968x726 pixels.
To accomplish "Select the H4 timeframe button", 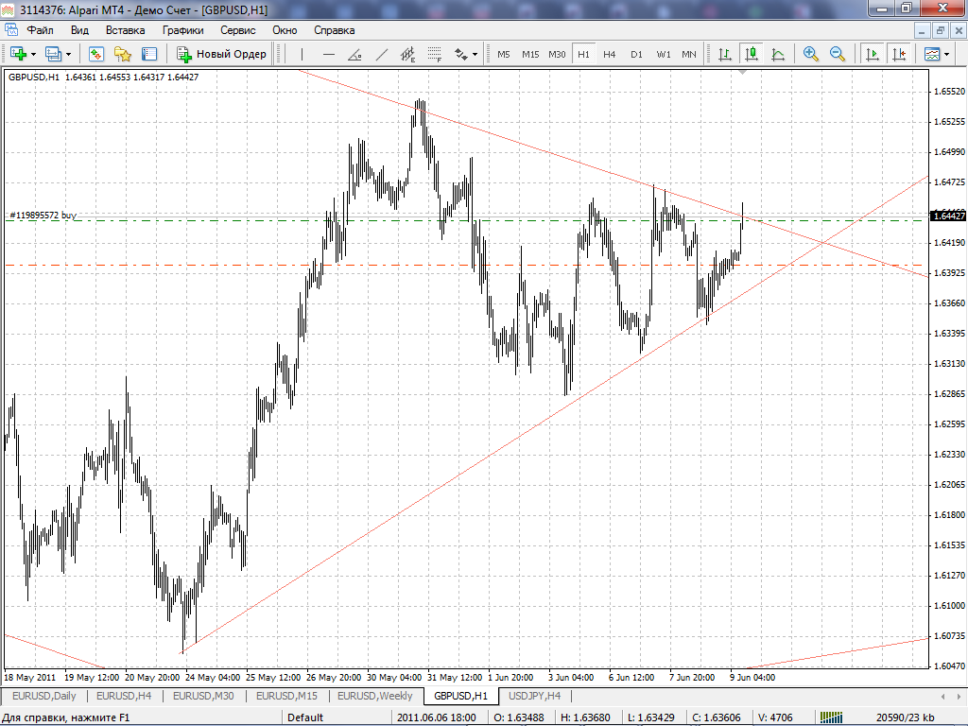I will click(x=610, y=54).
